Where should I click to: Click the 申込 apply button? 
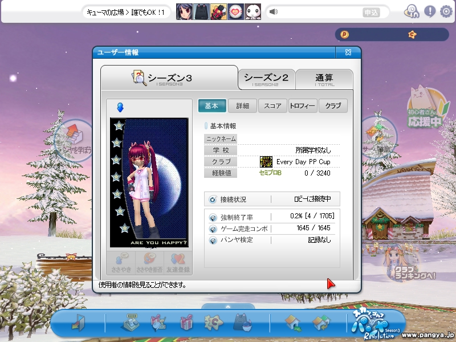(x=372, y=13)
